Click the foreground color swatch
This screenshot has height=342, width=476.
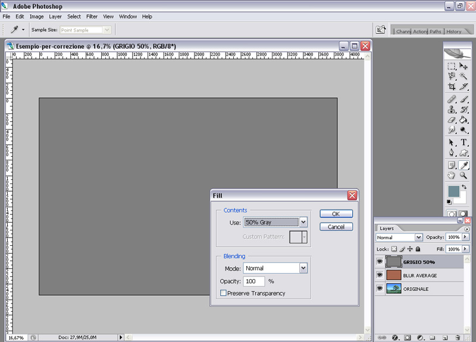tap(453, 191)
